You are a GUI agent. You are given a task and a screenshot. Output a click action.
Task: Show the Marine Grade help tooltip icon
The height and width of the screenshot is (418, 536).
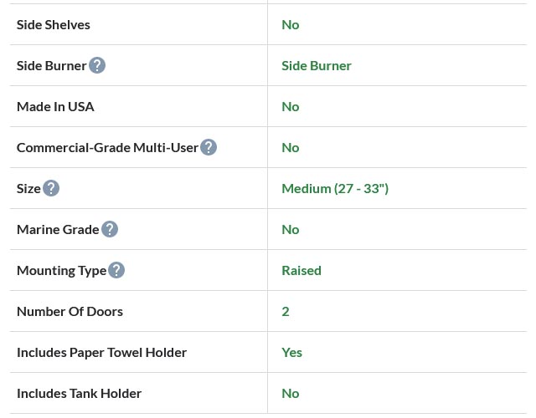pos(110,229)
